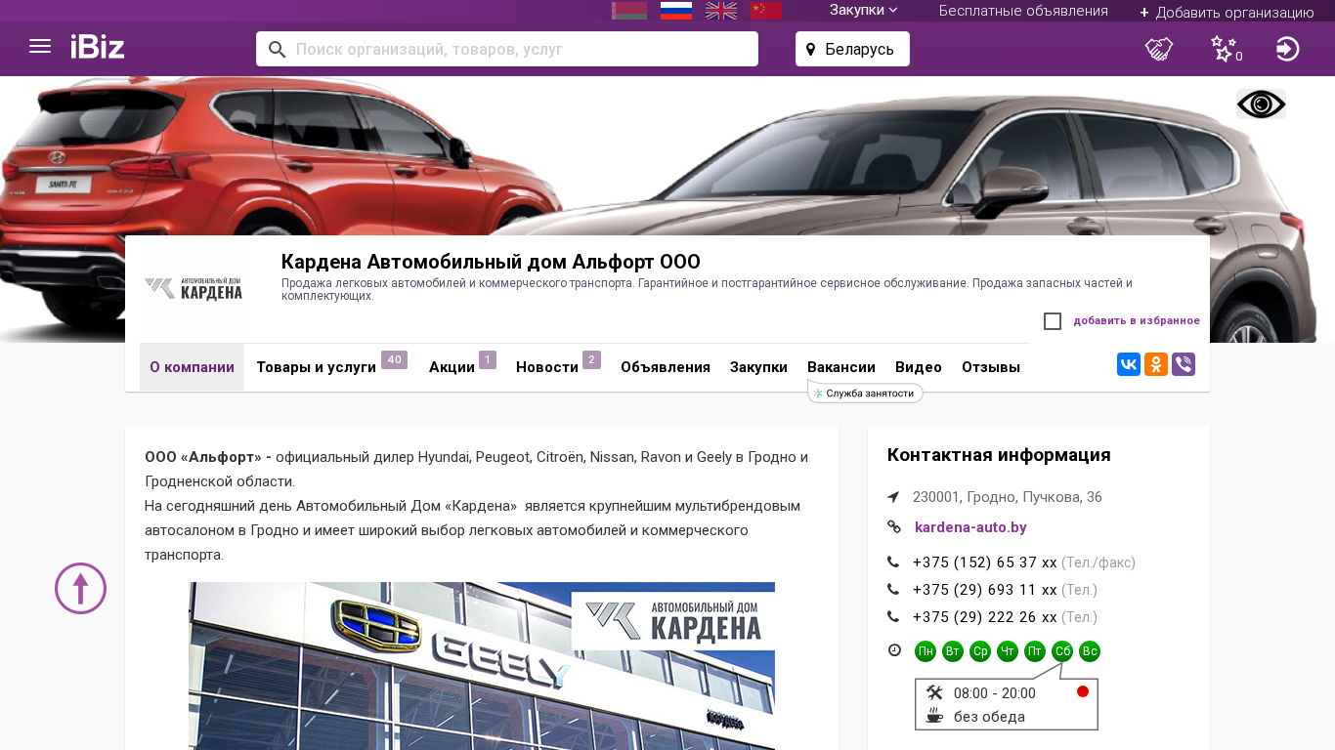1335x750 pixels.
Task: Share via Viber
Action: (x=1184, y=365)
